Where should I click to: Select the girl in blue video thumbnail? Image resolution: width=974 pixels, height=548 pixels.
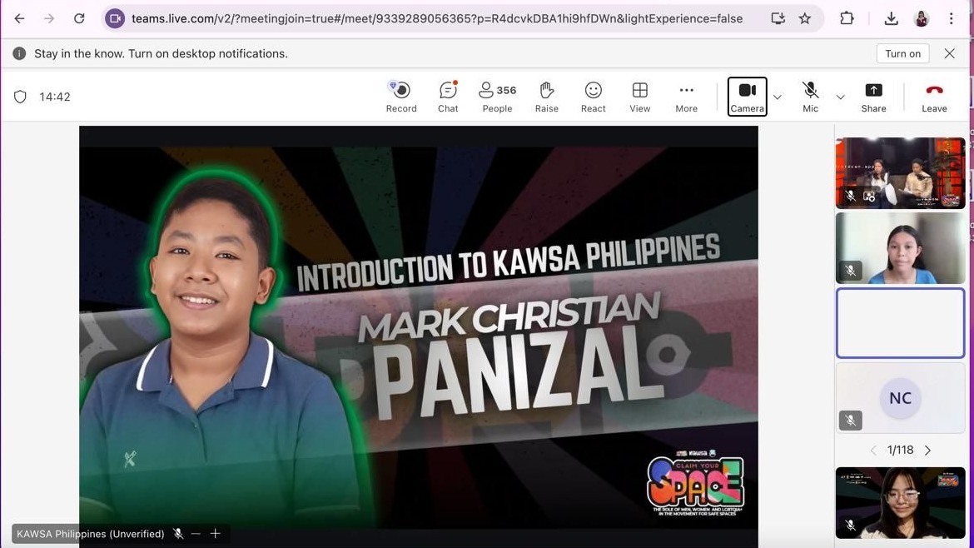[x=900, y=248]
